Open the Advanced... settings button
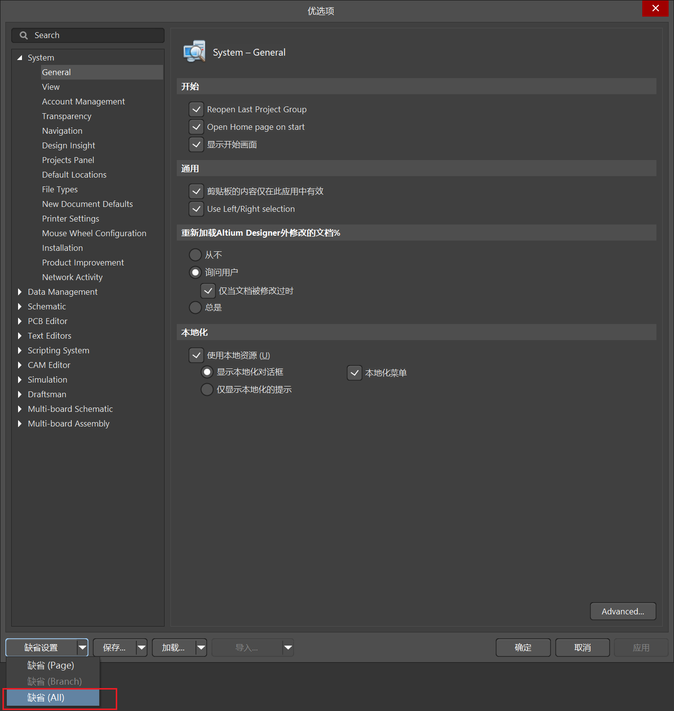Viewport: 674px width, 711px height. pyautogui.click(x=623, y=611)
